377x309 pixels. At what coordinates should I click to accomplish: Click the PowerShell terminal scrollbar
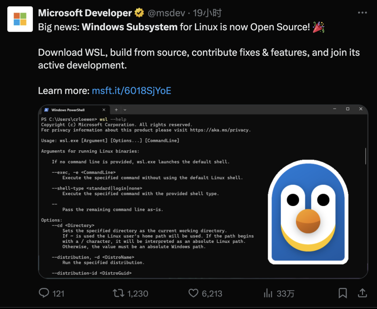click(x=365, y=156)
